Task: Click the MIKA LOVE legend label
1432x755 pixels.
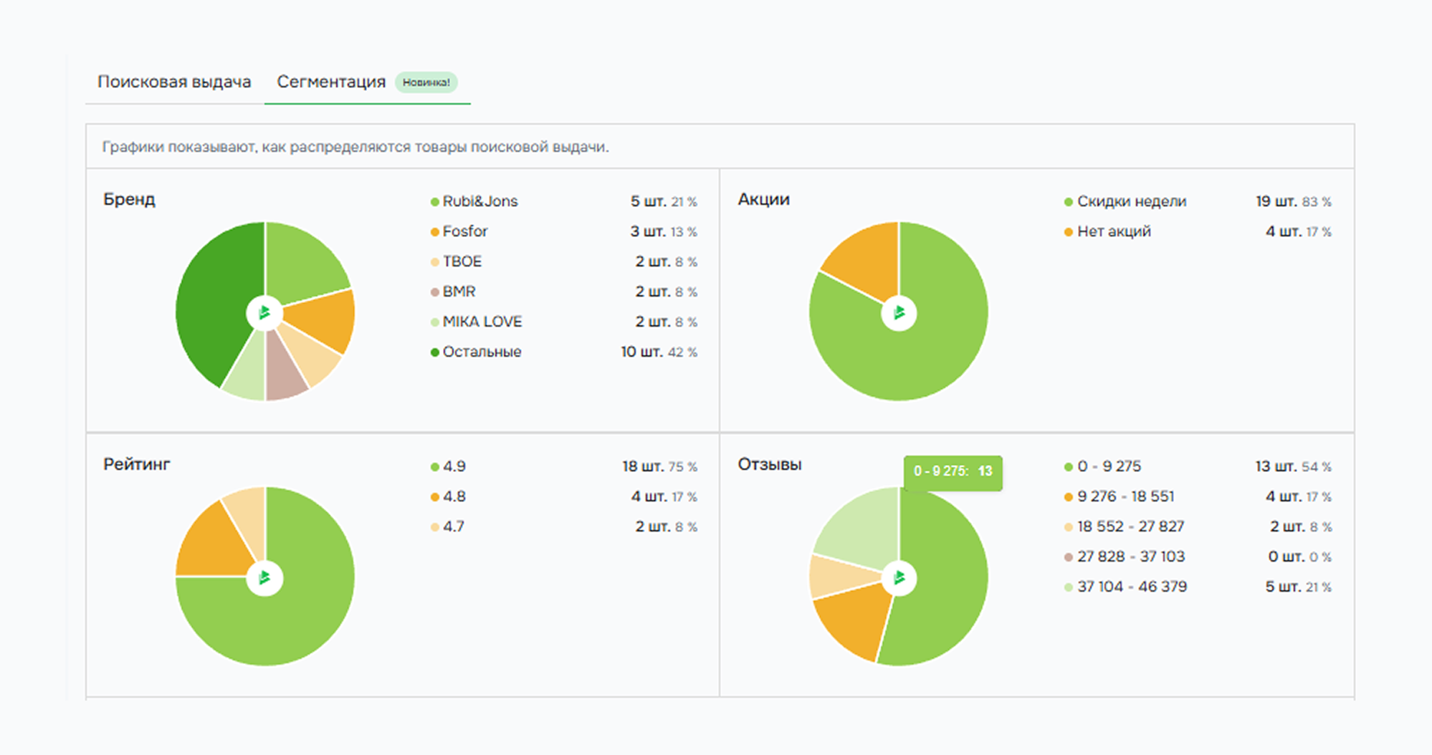Action: [x=482, y=322]
